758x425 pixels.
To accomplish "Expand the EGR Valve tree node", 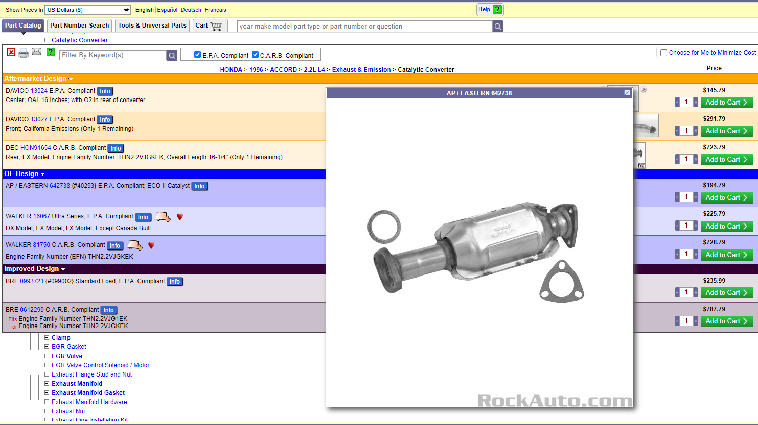I will pos(47,356).
